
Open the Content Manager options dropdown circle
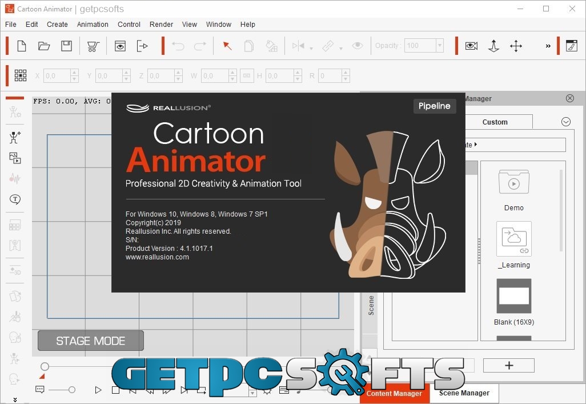pos(566,122)
